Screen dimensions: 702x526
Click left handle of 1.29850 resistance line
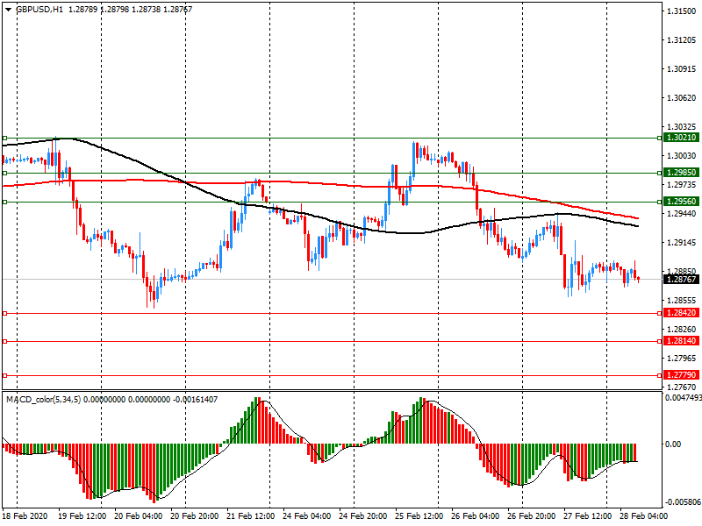(x=4, y=173)
